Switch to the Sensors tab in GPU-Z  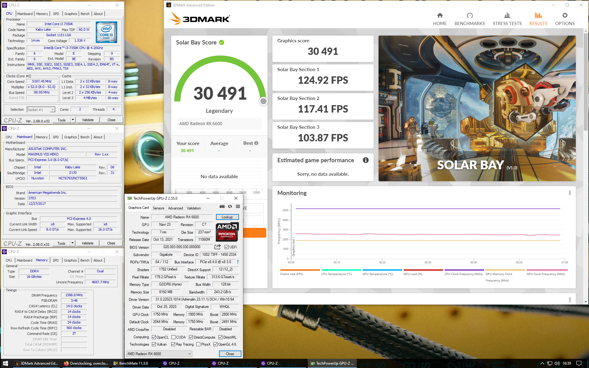[x=159, y=208]
